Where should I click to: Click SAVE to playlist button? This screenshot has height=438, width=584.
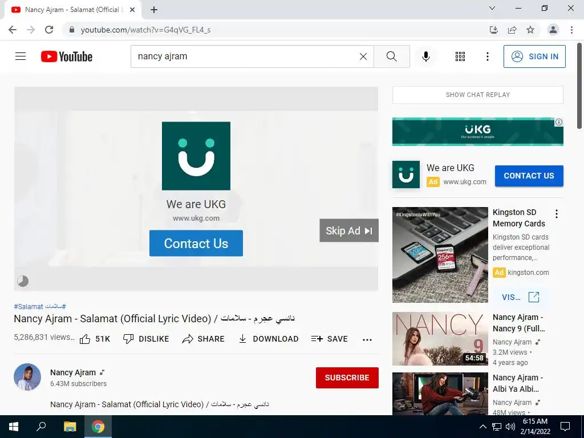point(329,339)
